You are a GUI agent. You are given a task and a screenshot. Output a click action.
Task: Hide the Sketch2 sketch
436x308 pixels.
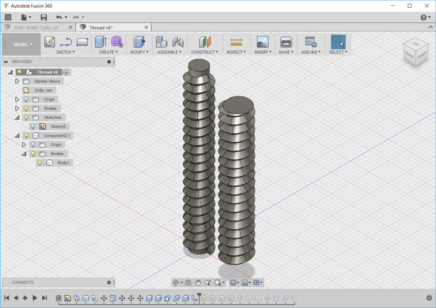click(x=33, y=126)
